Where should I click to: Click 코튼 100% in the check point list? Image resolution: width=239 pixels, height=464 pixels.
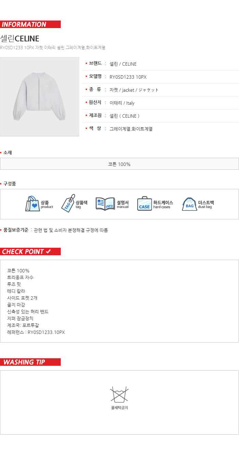pos(18,271)
